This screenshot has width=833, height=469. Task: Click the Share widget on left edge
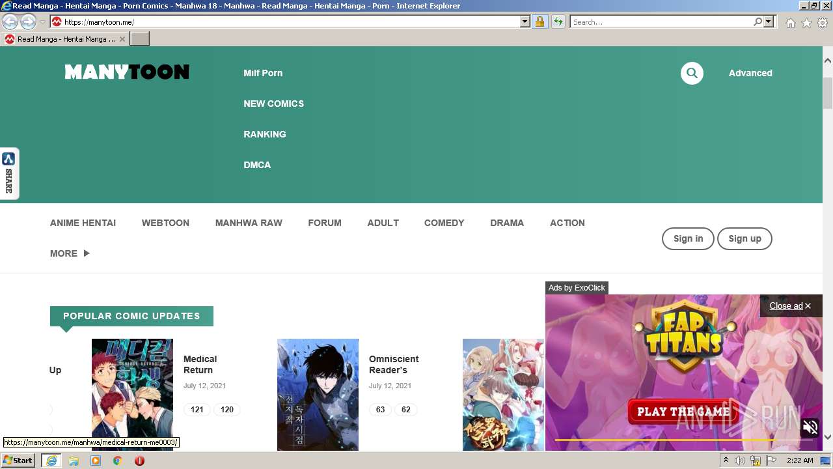click(x=9, y=173)
